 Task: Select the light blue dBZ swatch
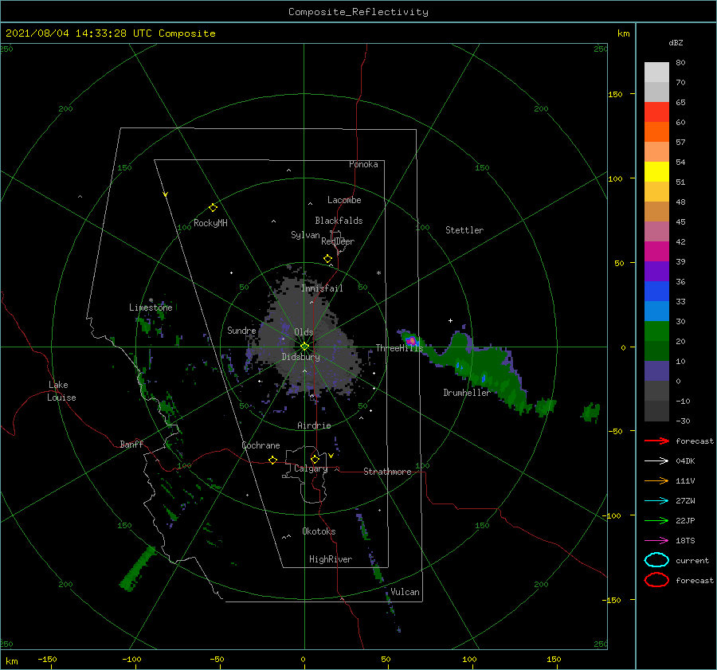coord(656,311)
